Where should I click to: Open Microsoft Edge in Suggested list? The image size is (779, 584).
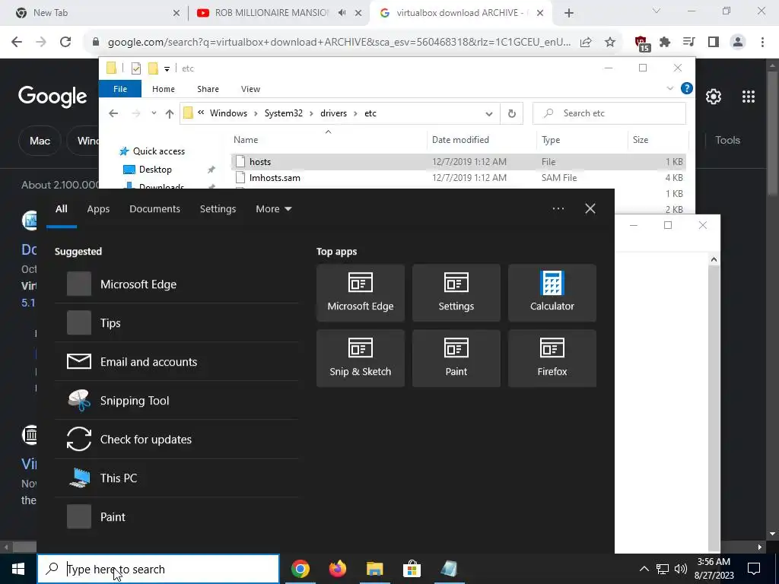(x=176, y=284)
